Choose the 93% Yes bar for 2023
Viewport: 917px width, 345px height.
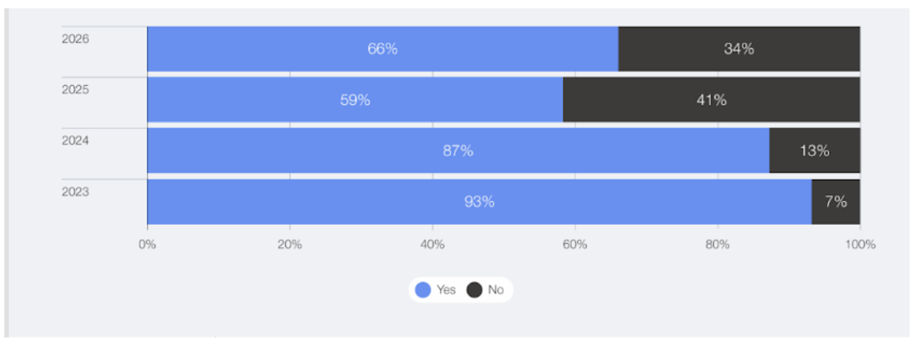(x=479, y=202)
